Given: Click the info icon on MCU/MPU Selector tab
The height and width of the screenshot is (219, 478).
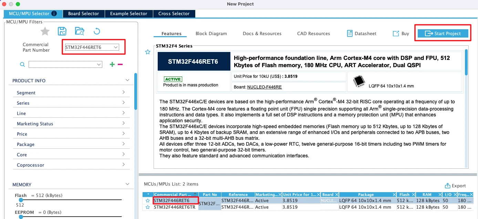Looking at the screenshot, I should click(54, 14).
